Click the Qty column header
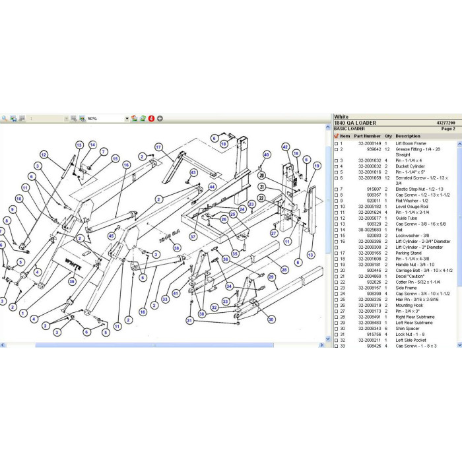Viewport: 462px width, 462px height. (x=388, y=136)
